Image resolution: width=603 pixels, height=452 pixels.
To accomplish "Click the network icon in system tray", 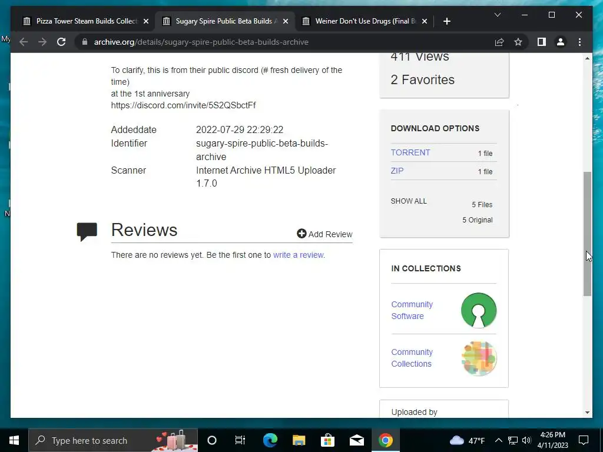I will pyautogui.click(x=513, y=440).
